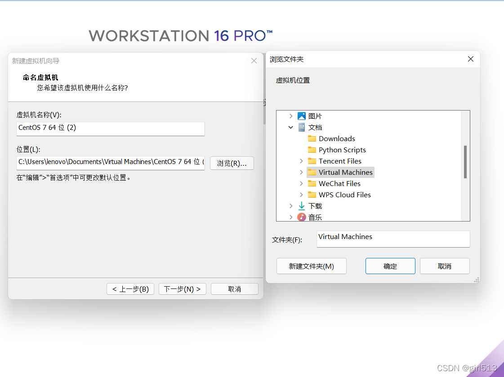504x377 pixels.
Task: Click the WeChat Files folder icon
Action: [312, 183]
